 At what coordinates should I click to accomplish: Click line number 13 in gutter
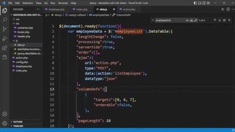coord(52,89)
